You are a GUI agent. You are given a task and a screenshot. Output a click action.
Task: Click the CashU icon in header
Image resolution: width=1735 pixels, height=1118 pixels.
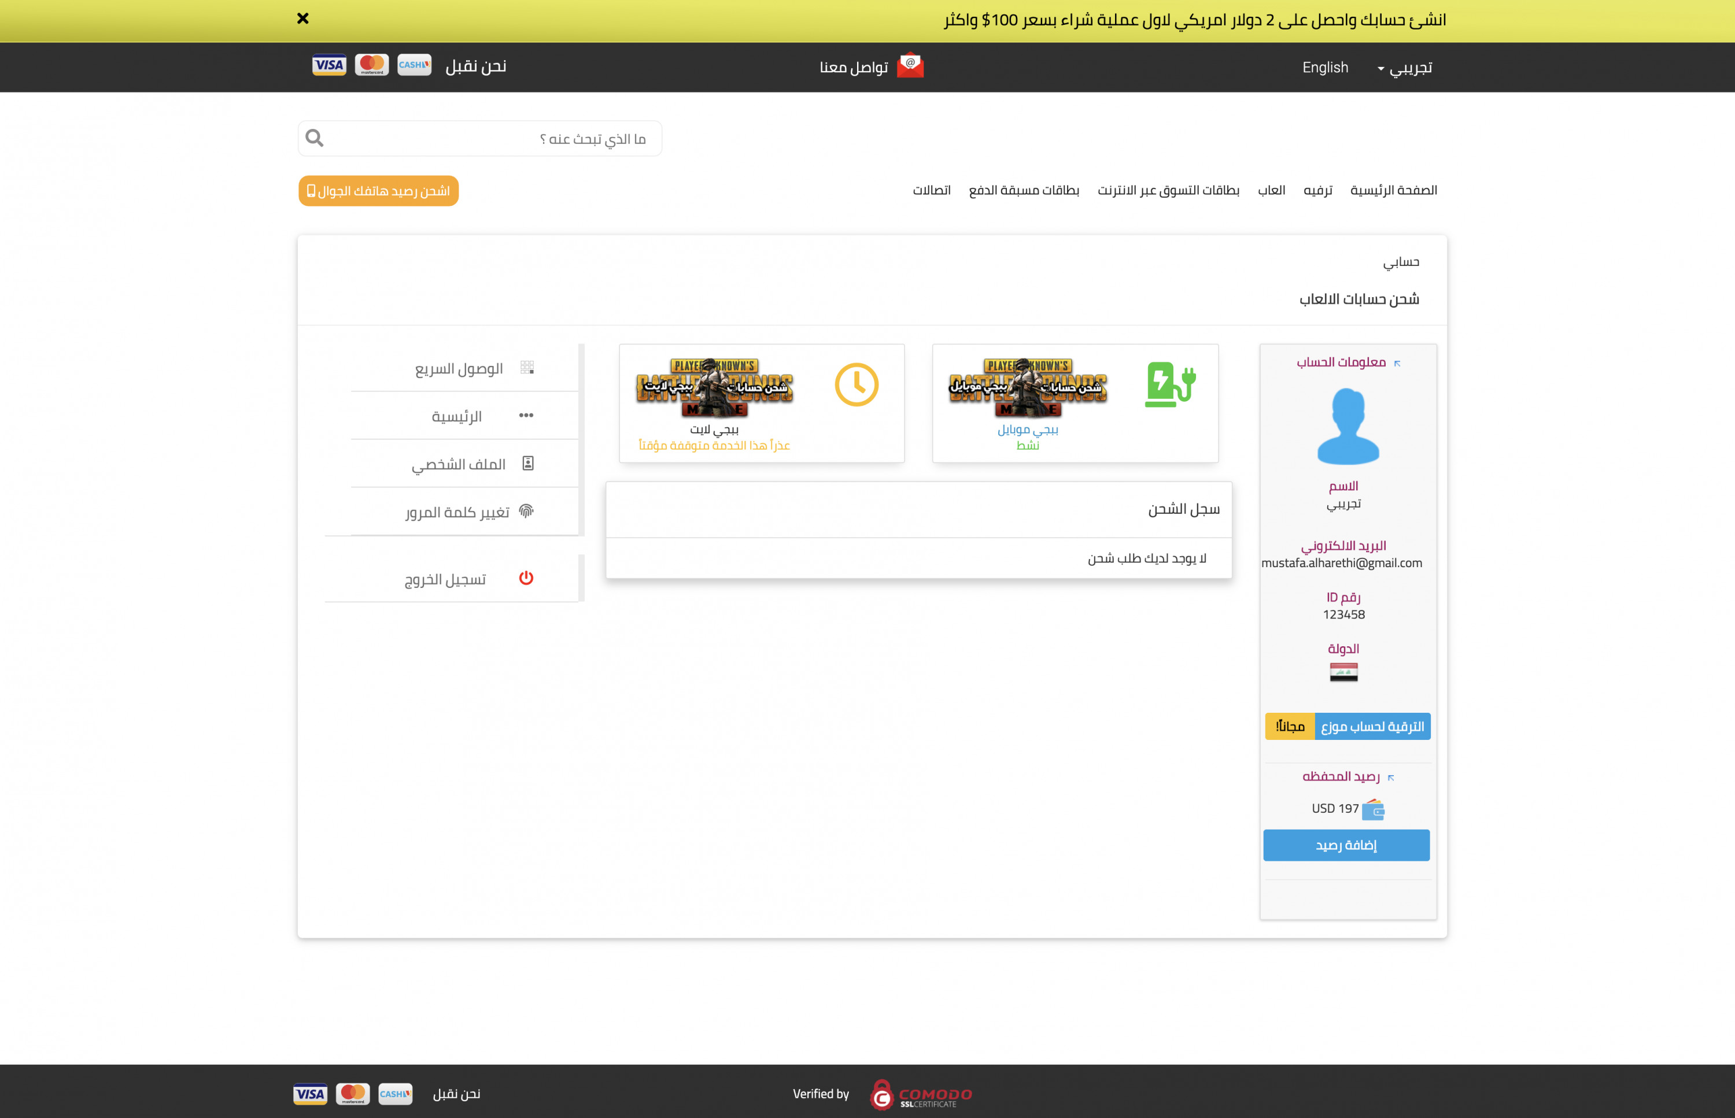(415, 65)
